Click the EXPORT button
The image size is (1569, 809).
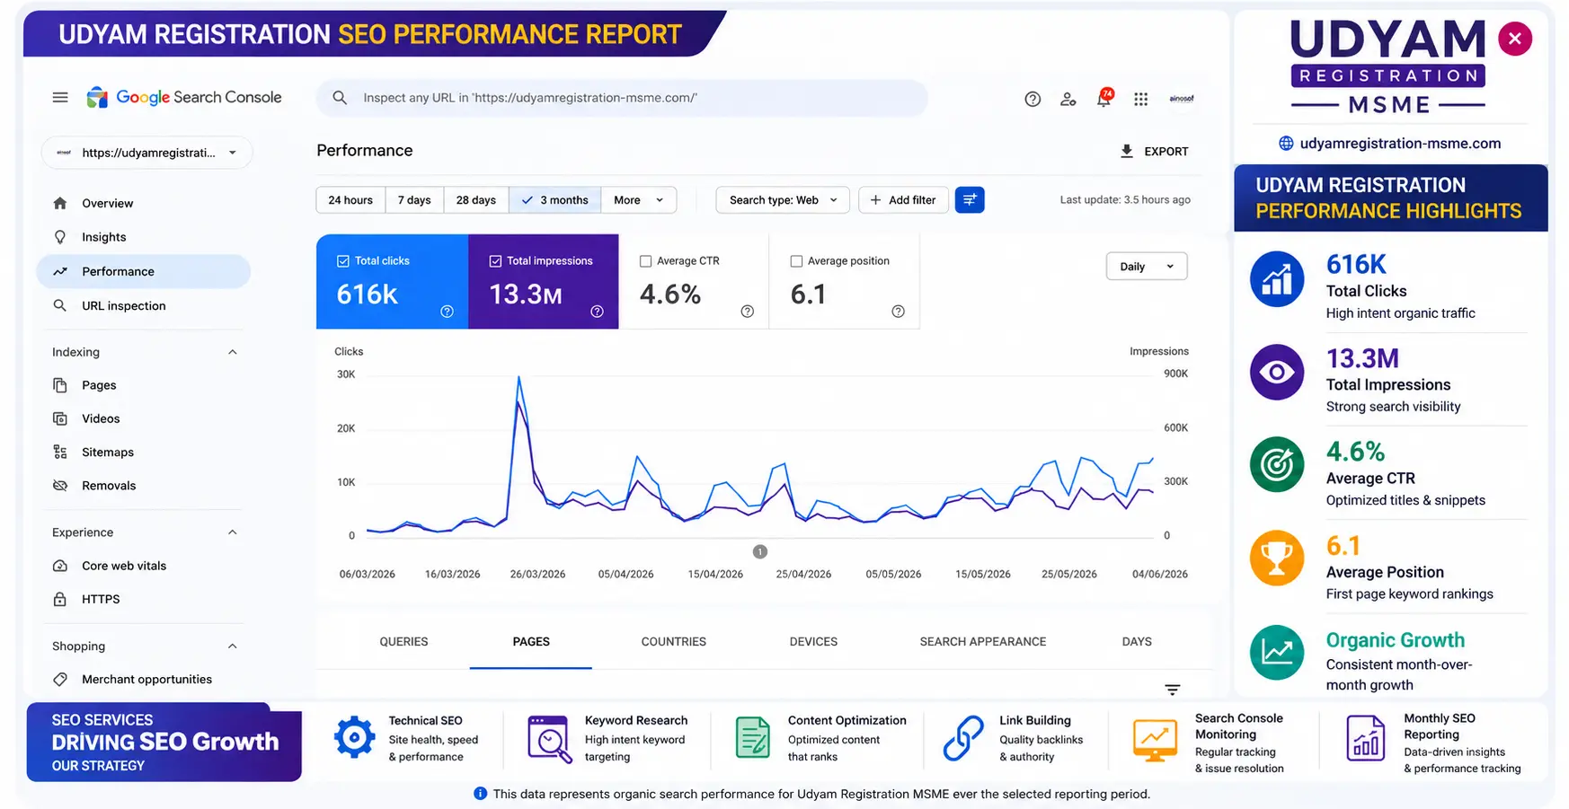coord(1155,151)
